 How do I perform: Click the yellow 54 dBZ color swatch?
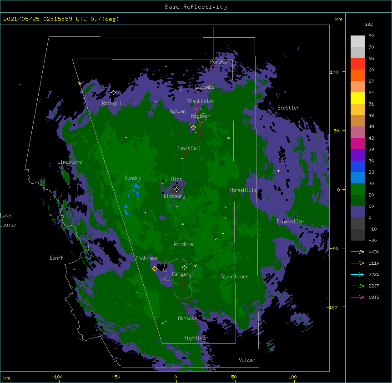tap(357, 98)
